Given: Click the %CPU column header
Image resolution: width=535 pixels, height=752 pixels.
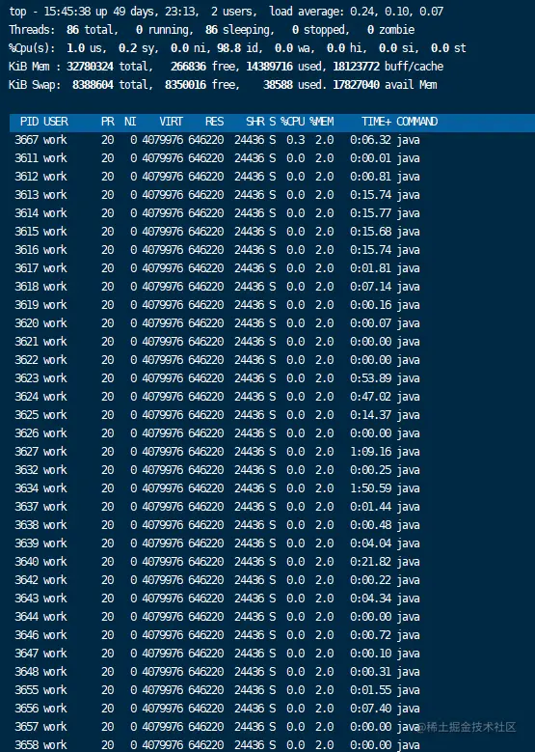Looking at the screenshot, I should (293, 122).
